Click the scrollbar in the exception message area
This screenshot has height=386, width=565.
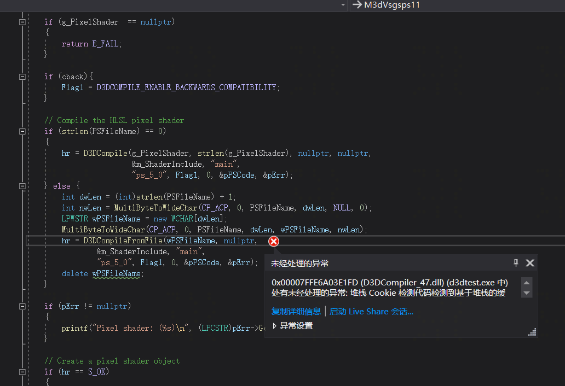pyautogui.click(x=526, y=288)
